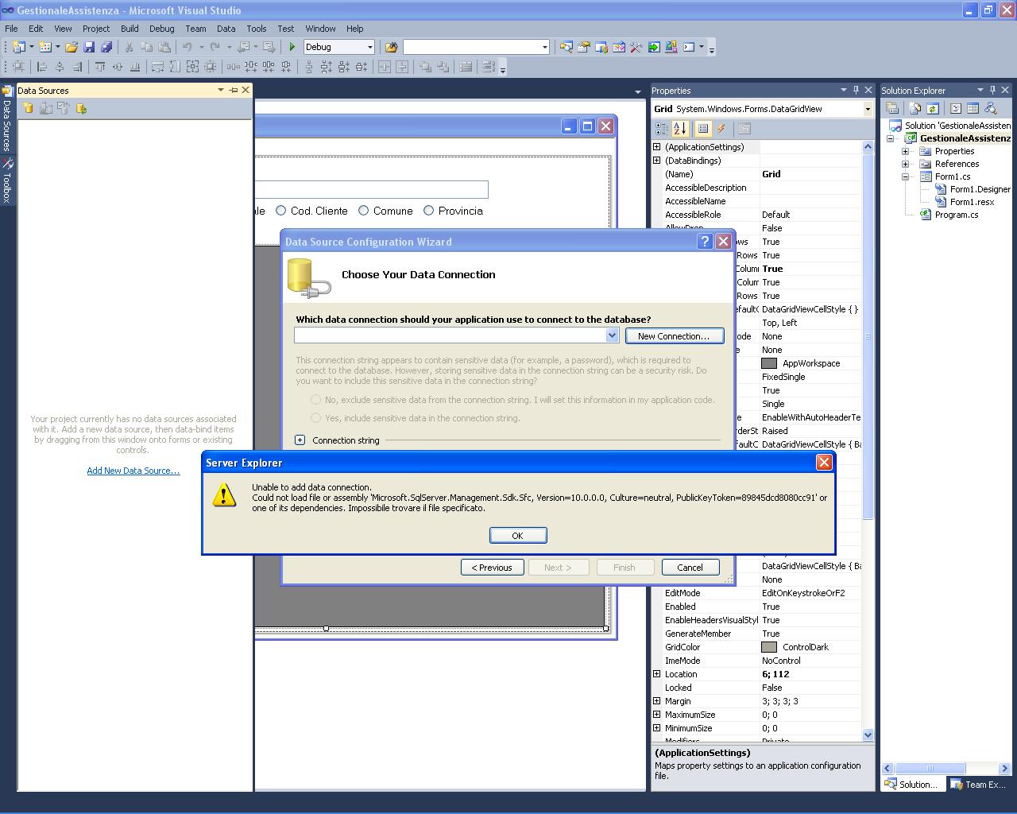Screen dimensions: 1017x814
Task: Click the Add New Data Source... link
Action: tap(133, 471)
